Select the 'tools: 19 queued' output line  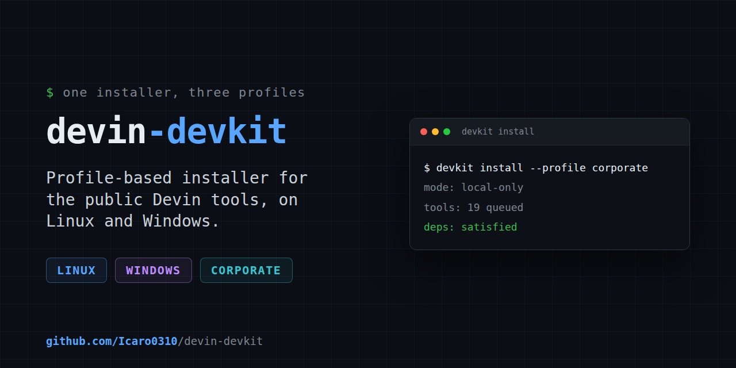click(x=473, y=207)
